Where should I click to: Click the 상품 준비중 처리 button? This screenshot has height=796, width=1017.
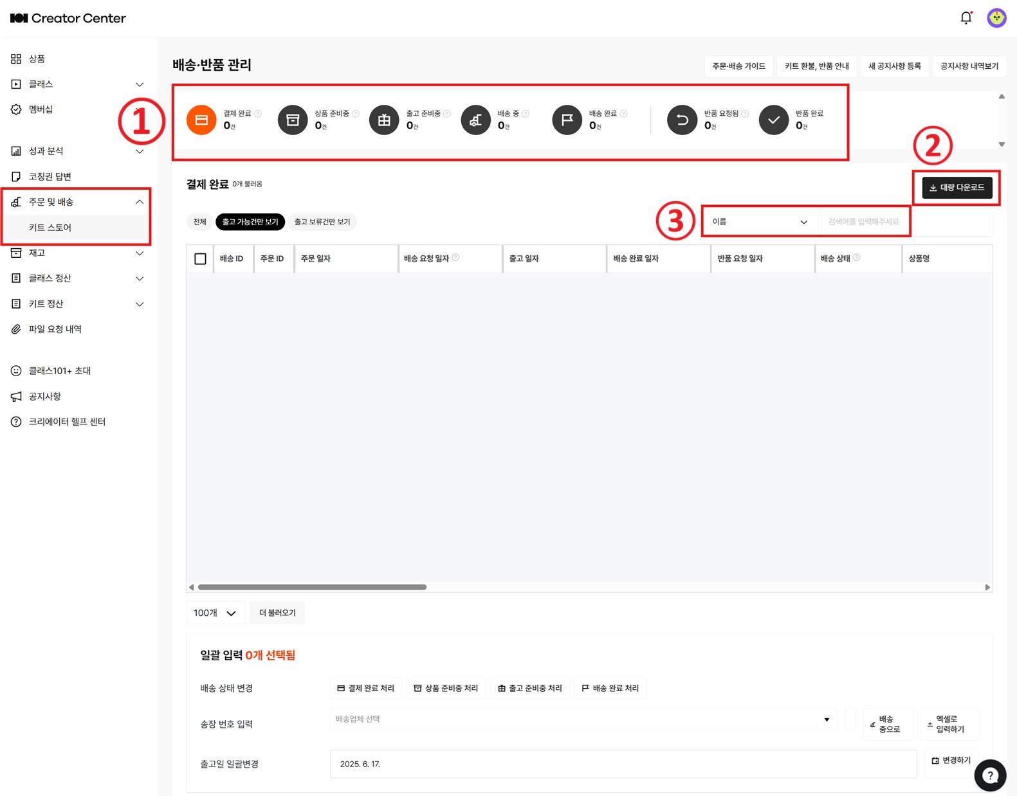click(x=446, y=688)
